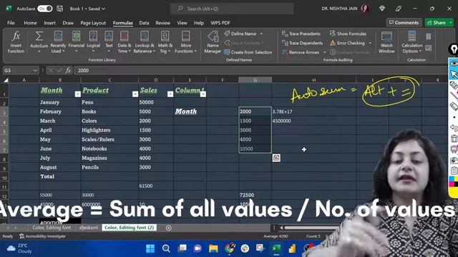Click the Search box
Screen dimensions: 458x257
(232, 9)
